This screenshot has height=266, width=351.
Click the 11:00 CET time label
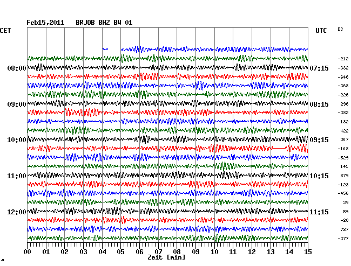[17, 176]
